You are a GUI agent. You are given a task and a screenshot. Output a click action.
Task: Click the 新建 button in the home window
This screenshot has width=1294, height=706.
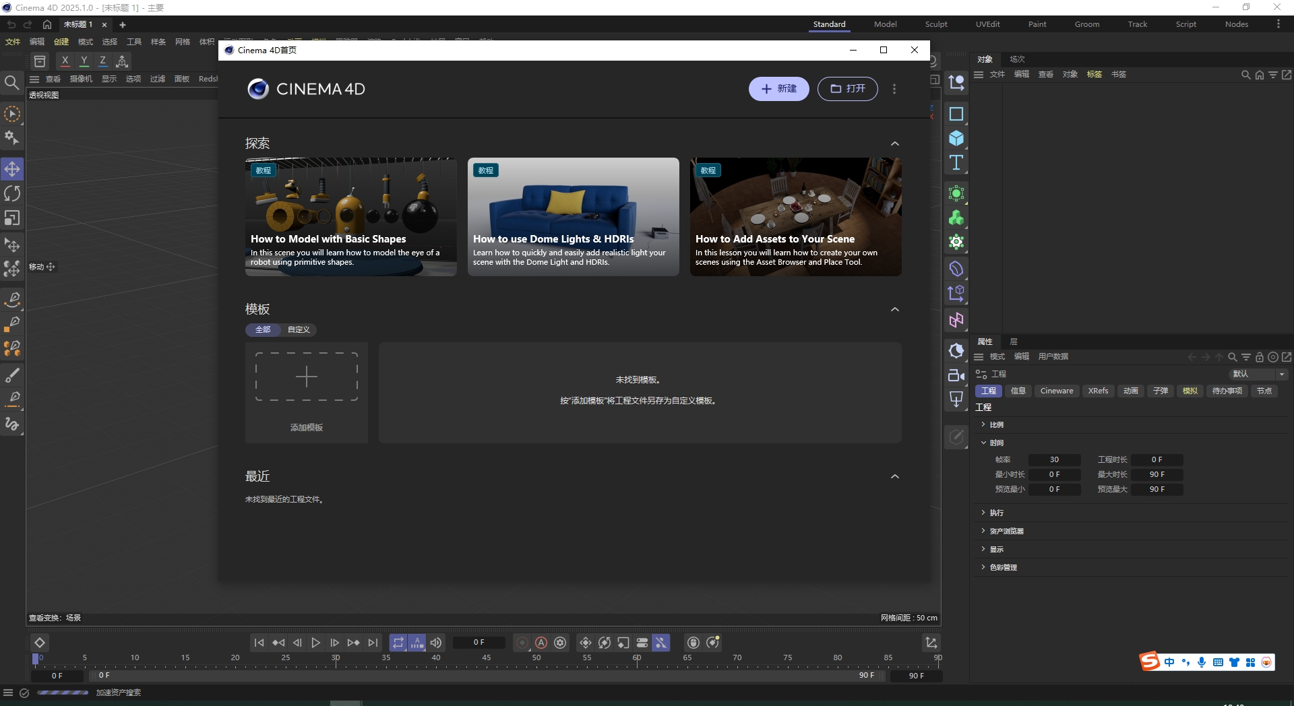coord(778,88)
